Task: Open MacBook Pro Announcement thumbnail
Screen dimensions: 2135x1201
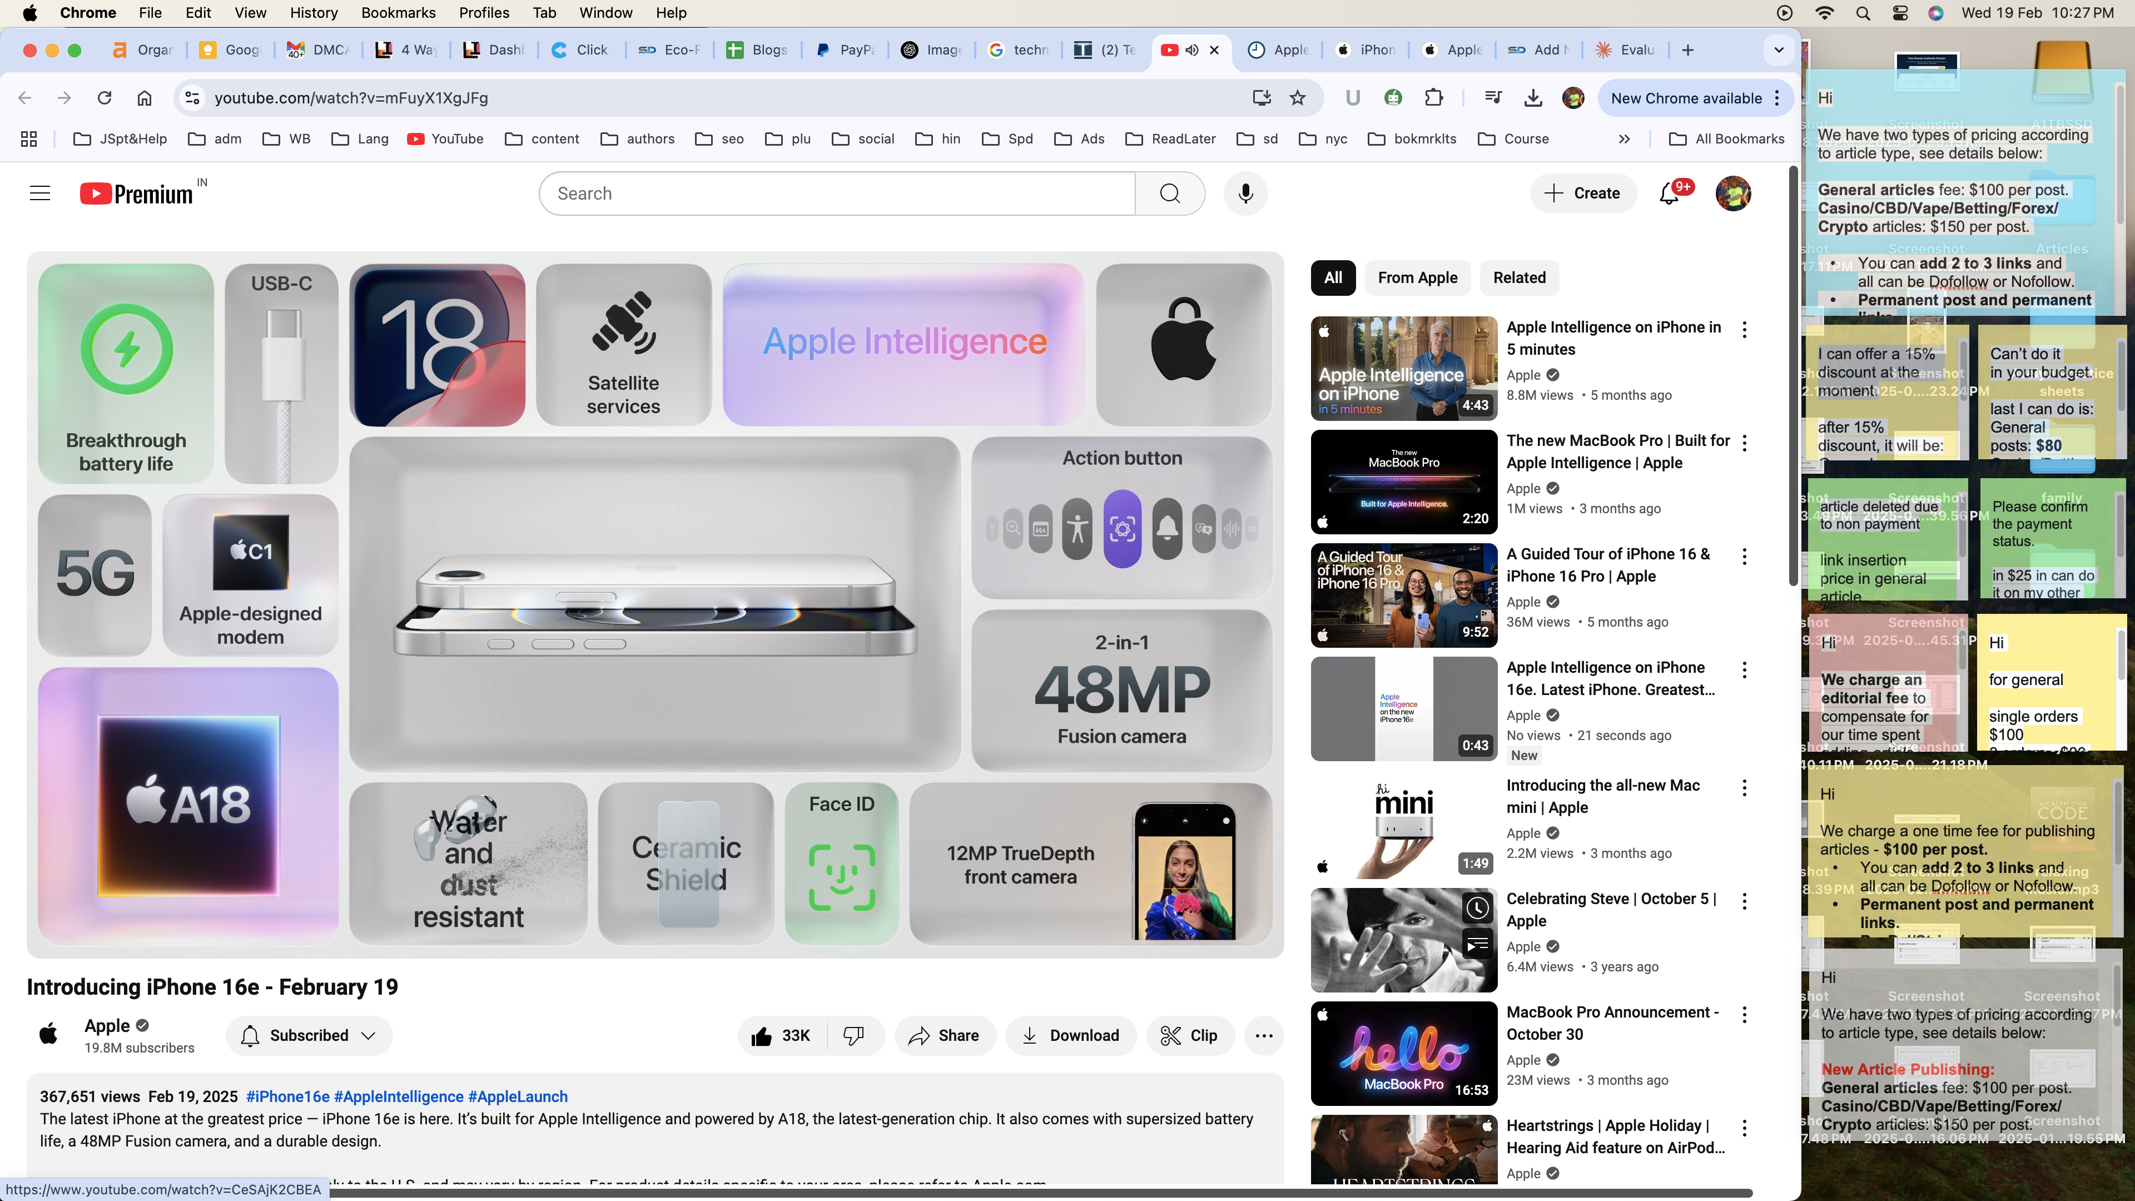Action: pos(1403,1054)
